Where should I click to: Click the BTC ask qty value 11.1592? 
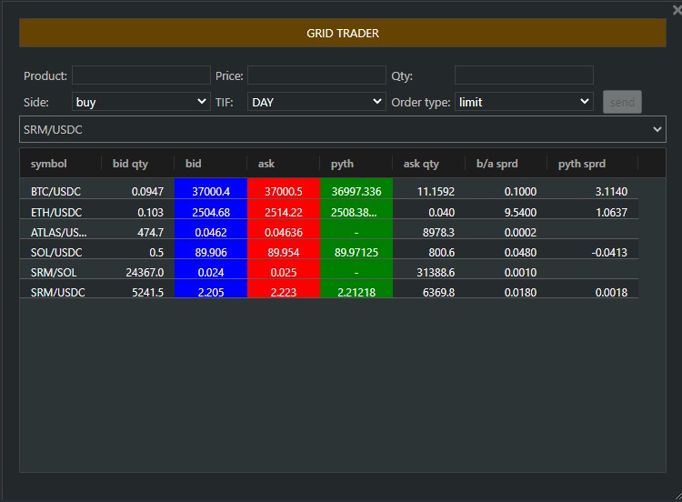click(436, 191)
